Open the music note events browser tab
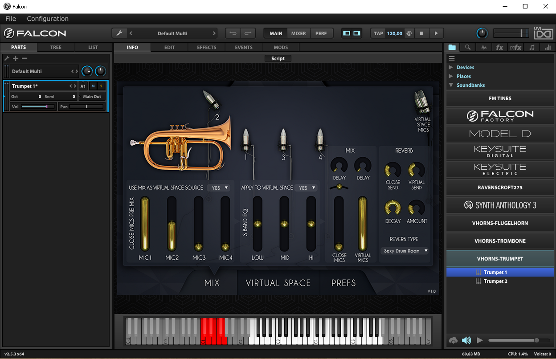This screenshot has width=556, height=359. pyautogui.click(x=532, y=47)
